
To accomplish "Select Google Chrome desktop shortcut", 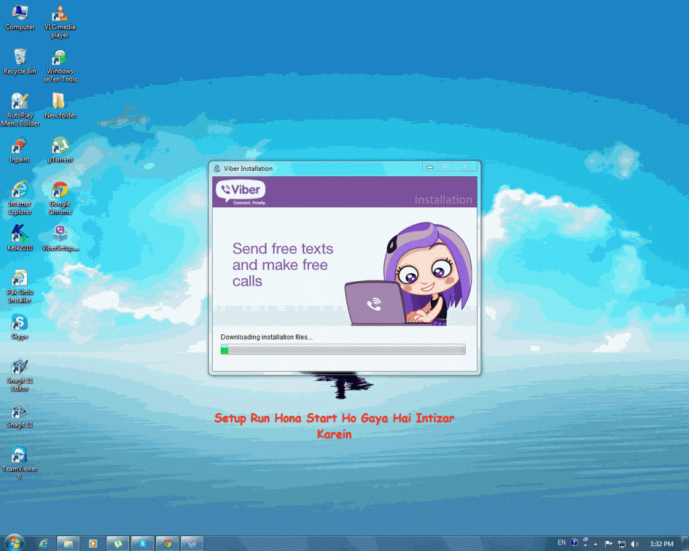I will [60, 198].
